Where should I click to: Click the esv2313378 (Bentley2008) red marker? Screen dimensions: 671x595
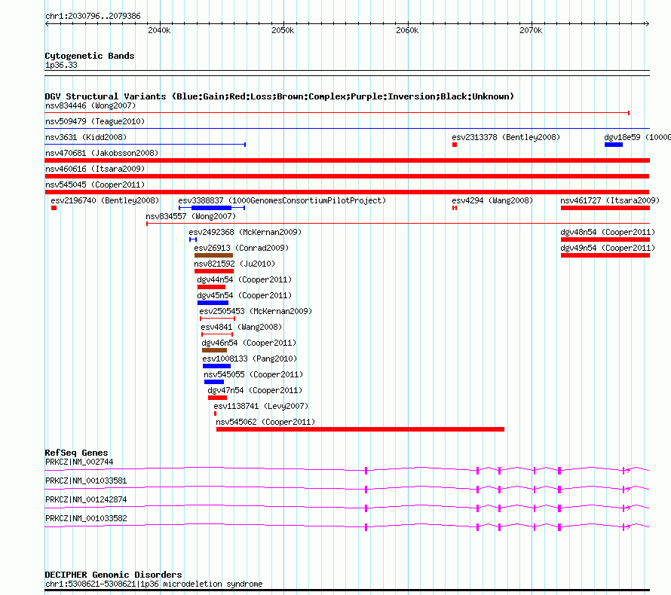click(455, 145)
